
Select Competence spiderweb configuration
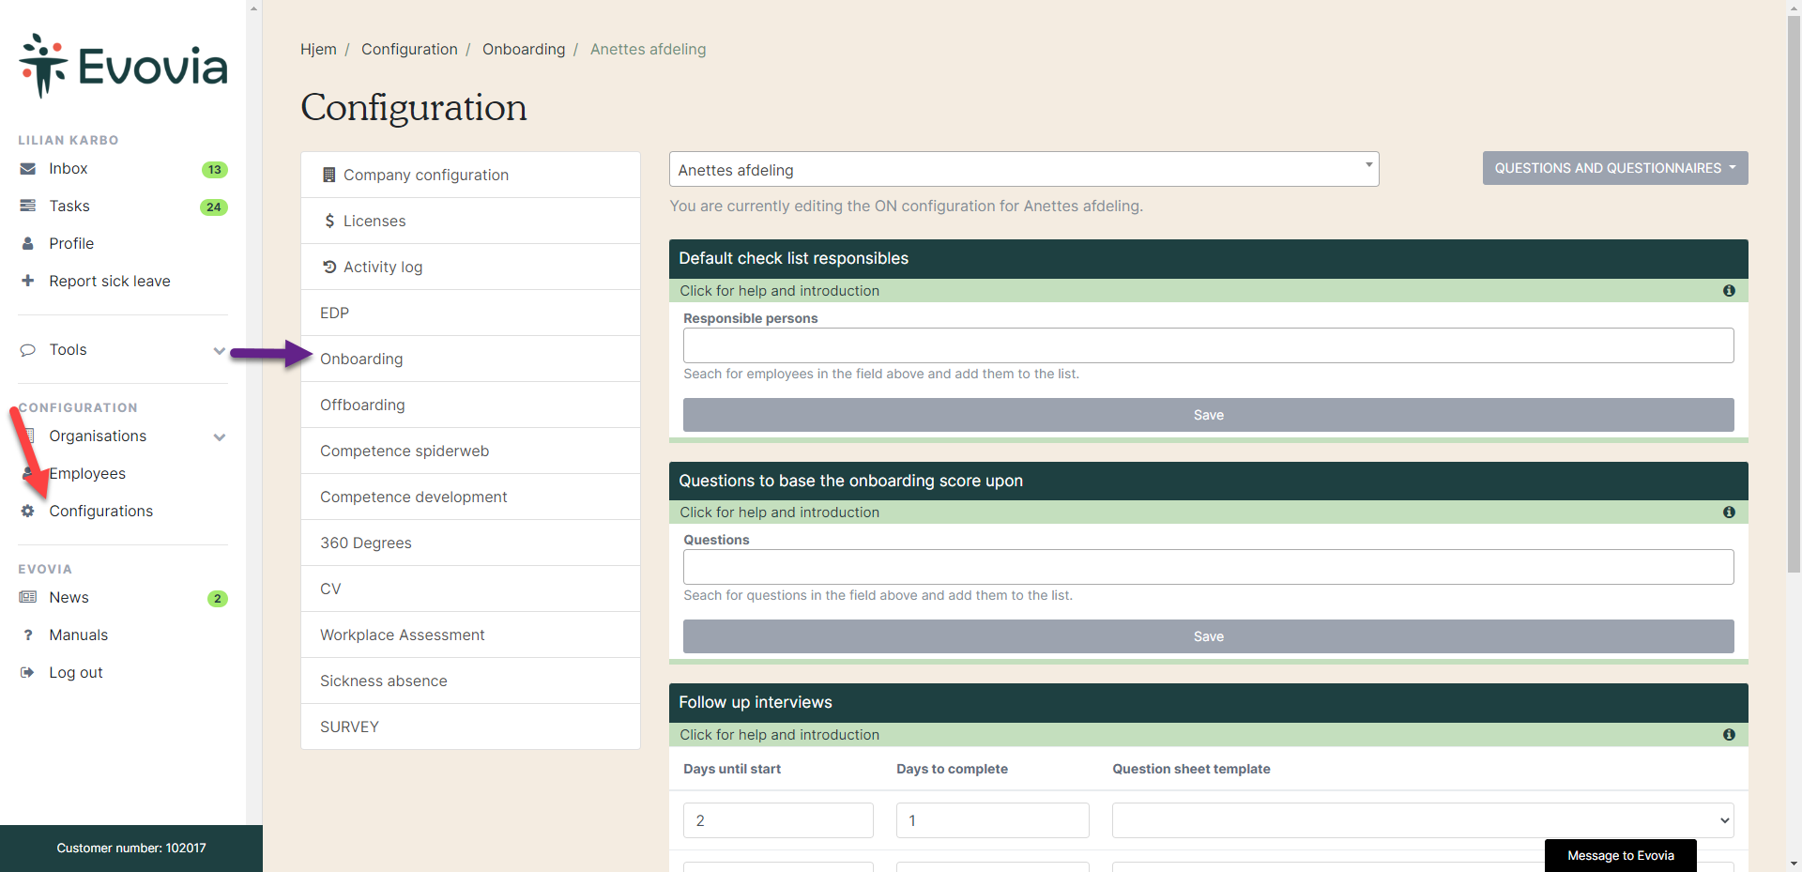(470, 451)
